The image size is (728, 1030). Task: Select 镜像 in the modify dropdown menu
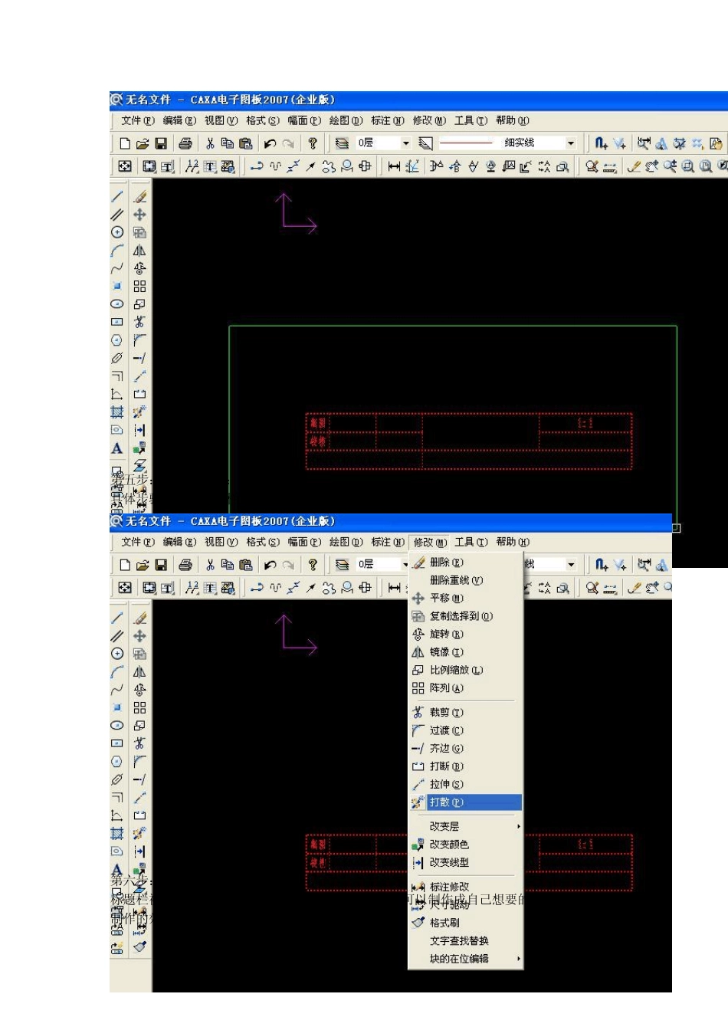coord(446,652)
